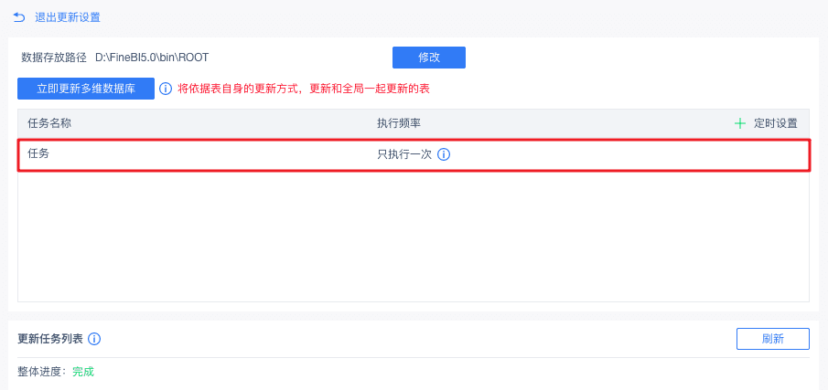Click the green 完成 progress status

[83, 372]
